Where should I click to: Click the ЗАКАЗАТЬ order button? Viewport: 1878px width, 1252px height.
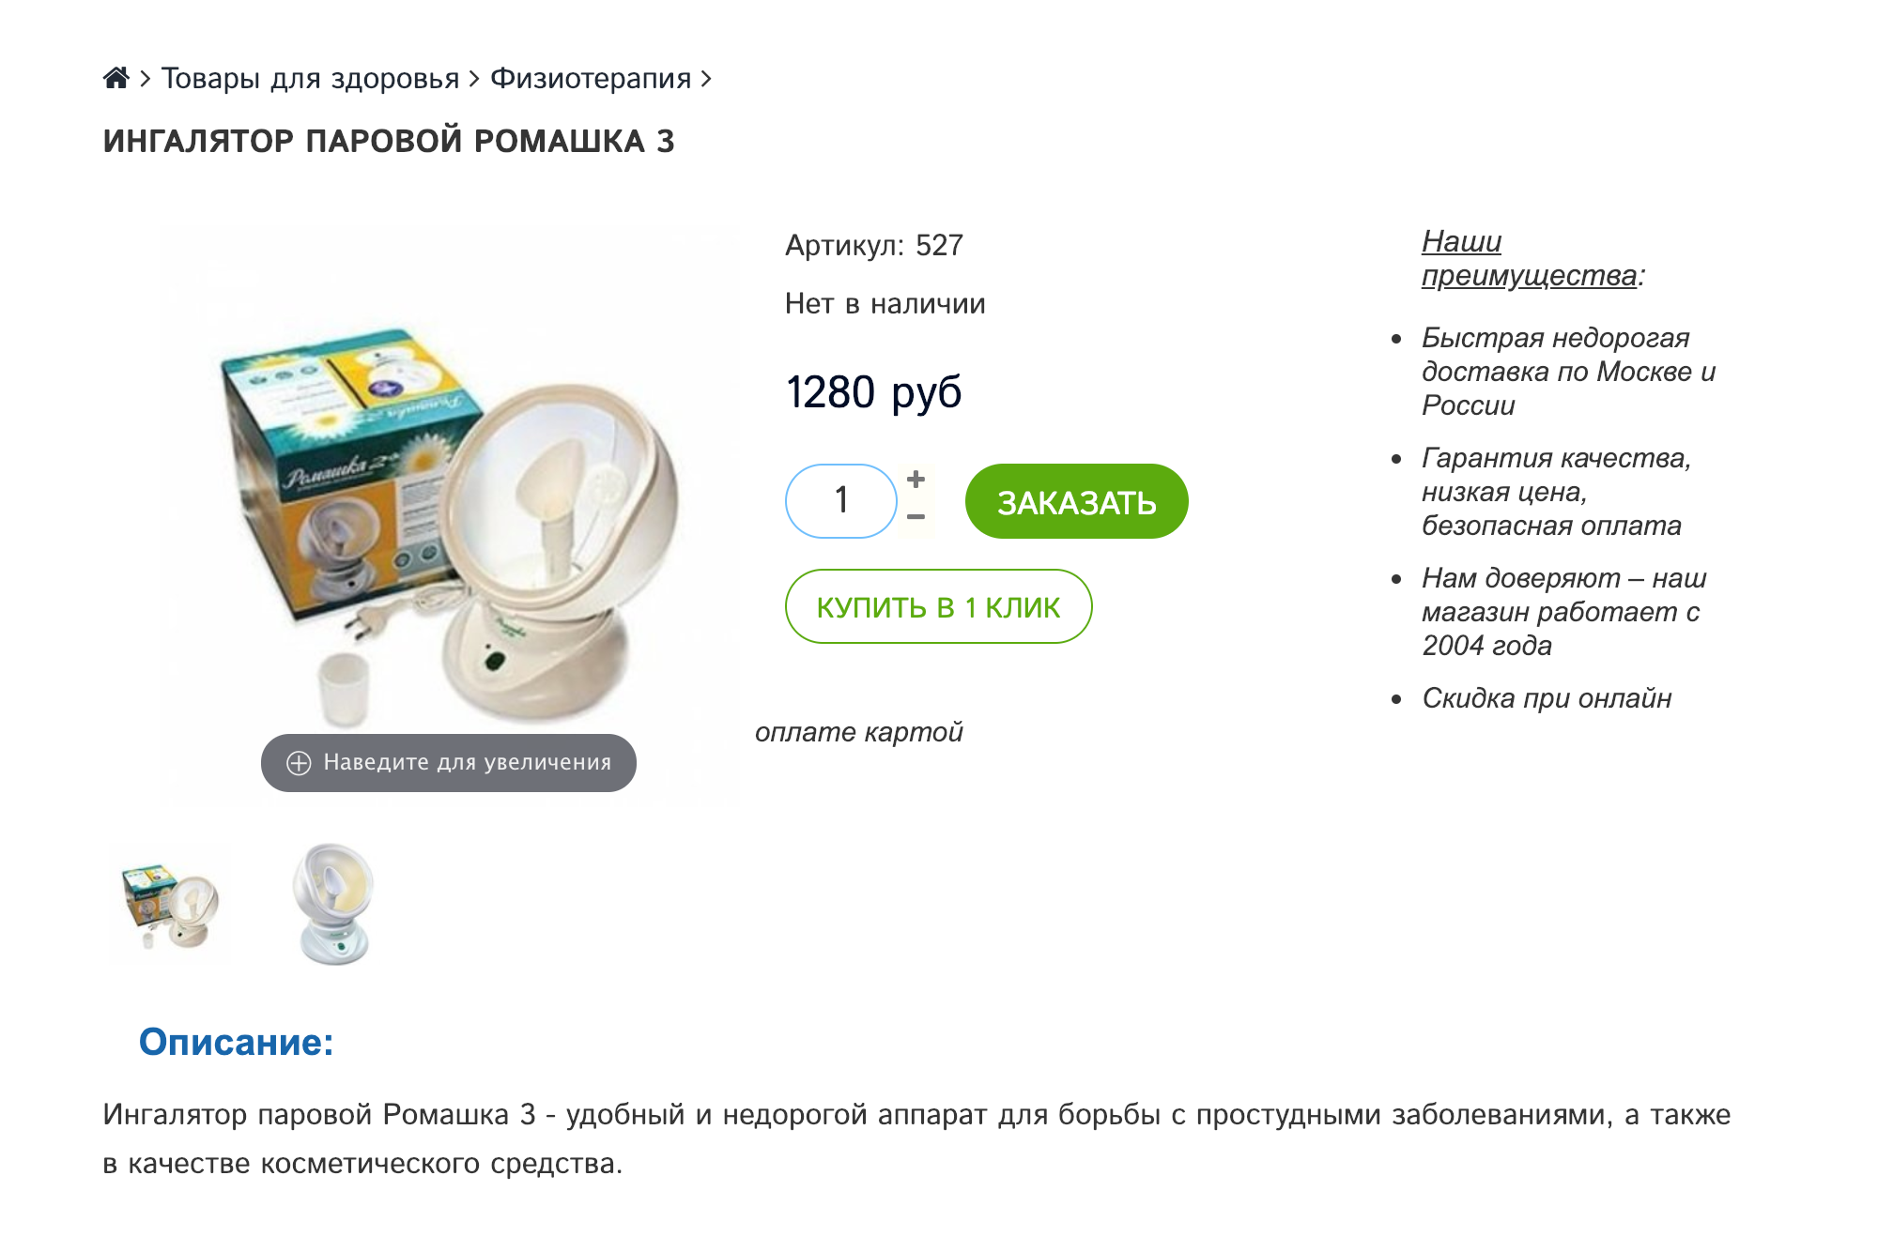coord(1076,501)
